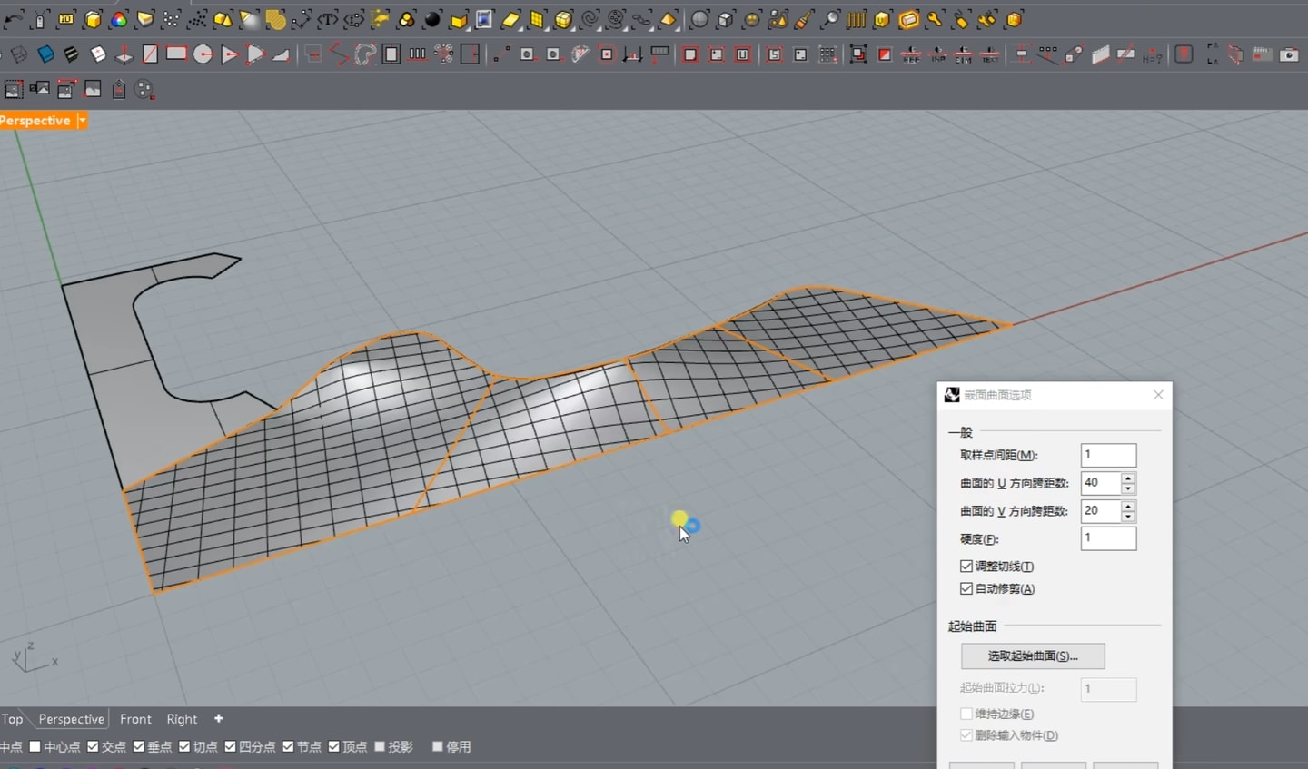Toggle the 垂点 snap checkbox

point(139,746)
